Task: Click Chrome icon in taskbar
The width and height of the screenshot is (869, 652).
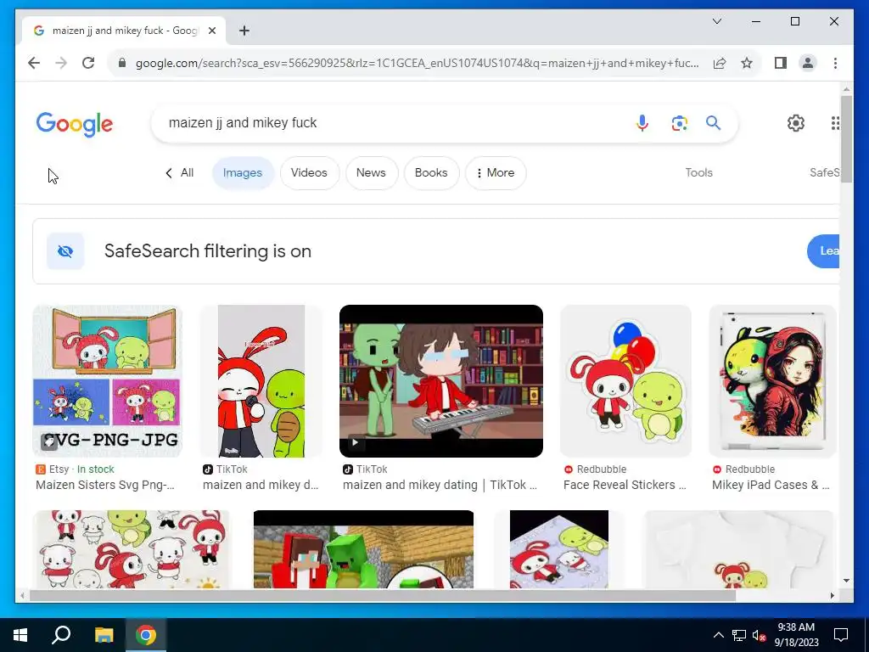Action: point(146,635)
